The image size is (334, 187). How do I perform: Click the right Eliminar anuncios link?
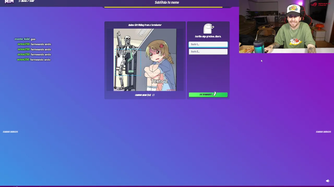(323, 132)
